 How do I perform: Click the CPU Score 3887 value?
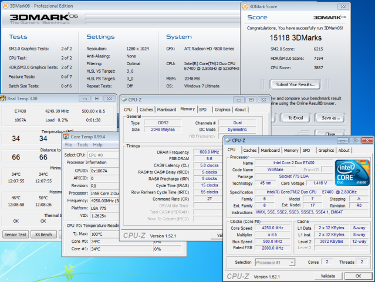point(318,67)
